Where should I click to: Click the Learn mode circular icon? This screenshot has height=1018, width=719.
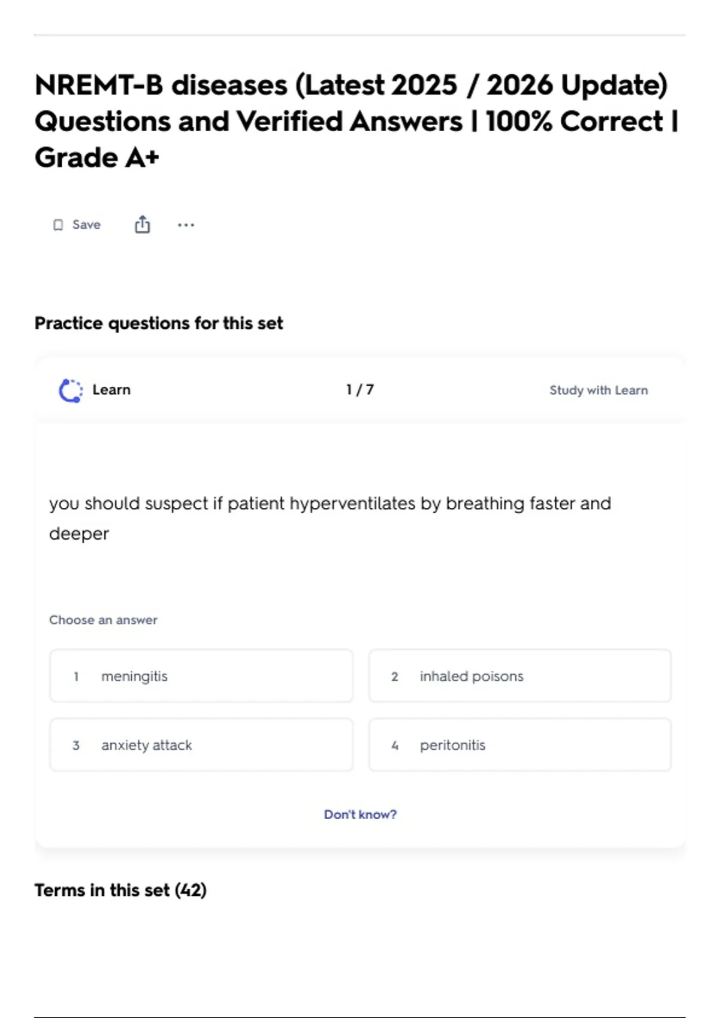point(71,390)
